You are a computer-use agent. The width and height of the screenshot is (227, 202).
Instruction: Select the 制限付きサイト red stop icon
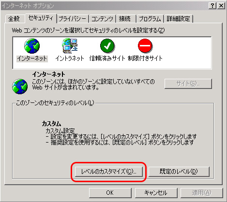click(x=145, y=46)
